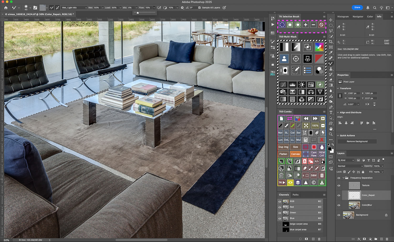
Task: Open the Wet, Light Mix preset dropdown
Action: pos(74,8)
